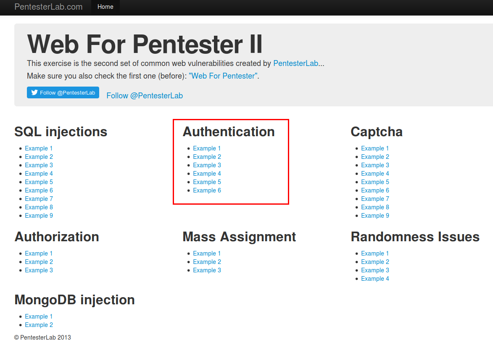
Task: Open Captcha Example 3
Action: coord(375,165)
